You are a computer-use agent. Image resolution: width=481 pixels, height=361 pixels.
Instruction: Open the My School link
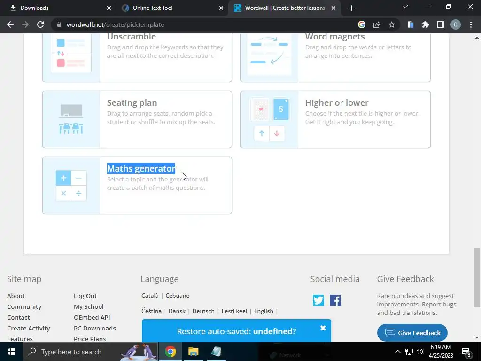[89, 306]
